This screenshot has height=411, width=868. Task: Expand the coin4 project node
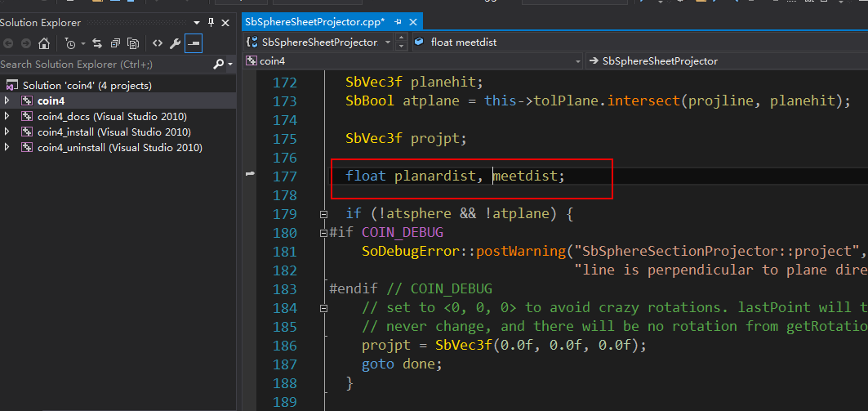click(x=7, y=101)
